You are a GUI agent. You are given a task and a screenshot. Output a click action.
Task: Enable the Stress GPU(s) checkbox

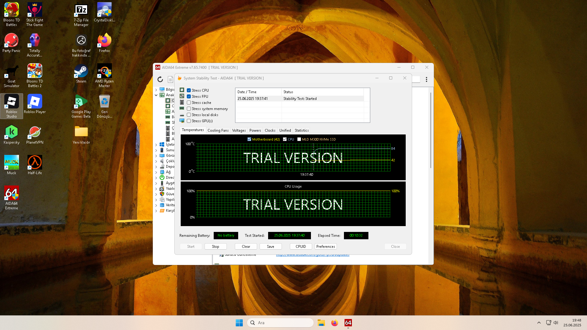point(189,121)
